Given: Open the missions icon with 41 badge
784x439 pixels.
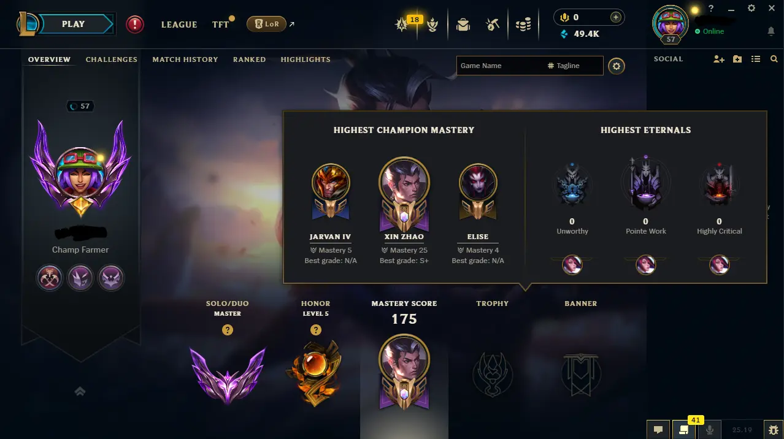Looking at the screenshot, I should pos(684,430).
